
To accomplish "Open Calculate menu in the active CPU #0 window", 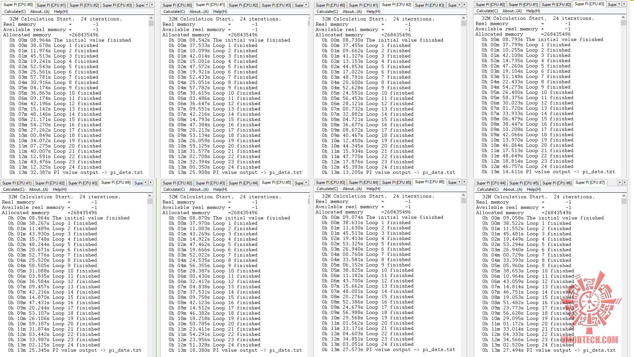I will pos(15,12).
